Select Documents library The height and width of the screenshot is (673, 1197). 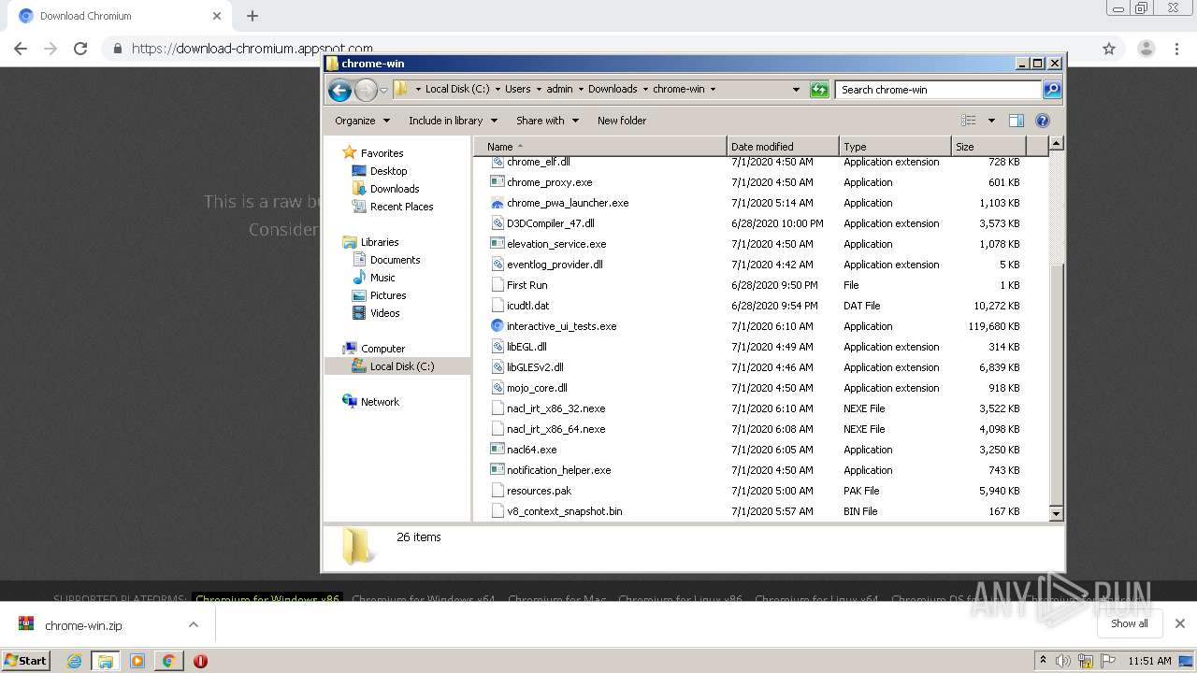395,260
